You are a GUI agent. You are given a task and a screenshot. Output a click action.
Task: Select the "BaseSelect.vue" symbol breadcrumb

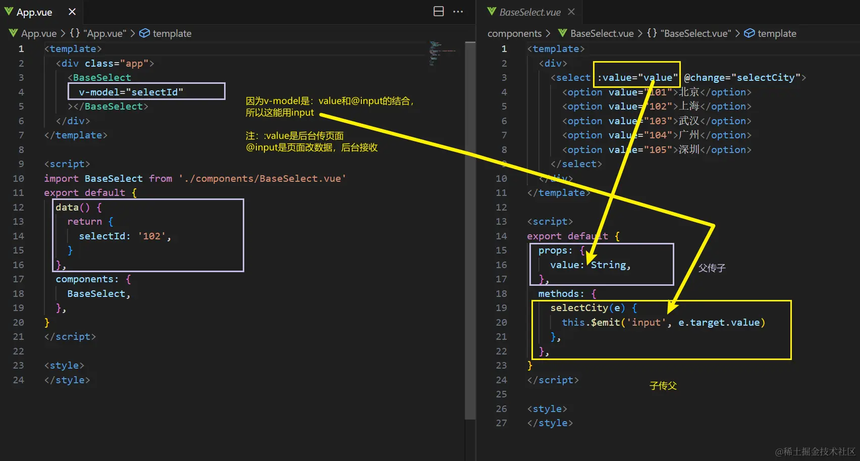[696, 33]
